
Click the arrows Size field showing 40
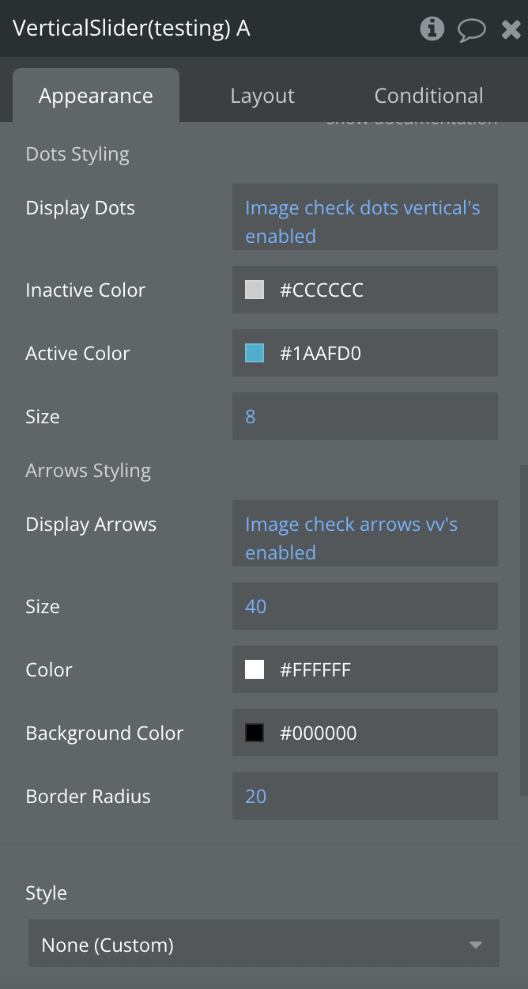[x=364, y=606]
